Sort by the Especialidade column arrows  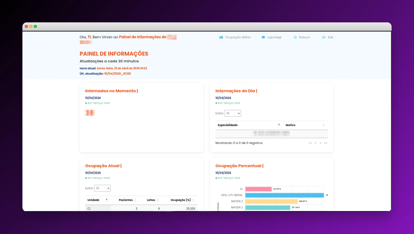coord(279,125)
